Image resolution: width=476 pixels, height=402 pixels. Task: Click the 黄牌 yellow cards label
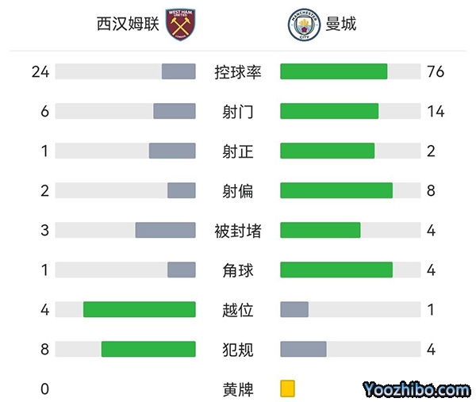(238, 389)
